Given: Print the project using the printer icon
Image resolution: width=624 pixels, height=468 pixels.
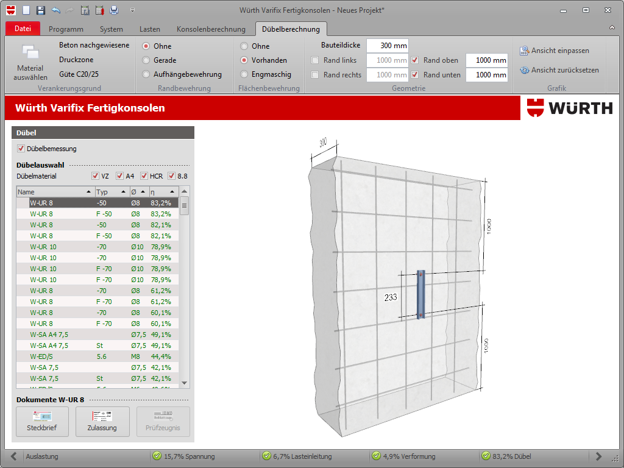Looking at the screenshot, I should tap(114, 10).
